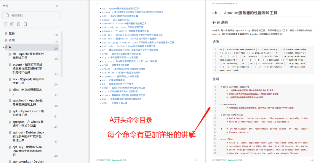Click the 'apk - Alpine Linux 下的包管理工具' link
This screenshot has width=320, height=163.
122,27
